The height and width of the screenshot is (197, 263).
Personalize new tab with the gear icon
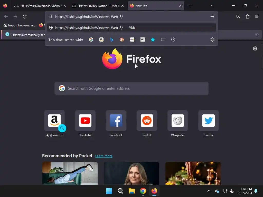[x=255, y=48]
